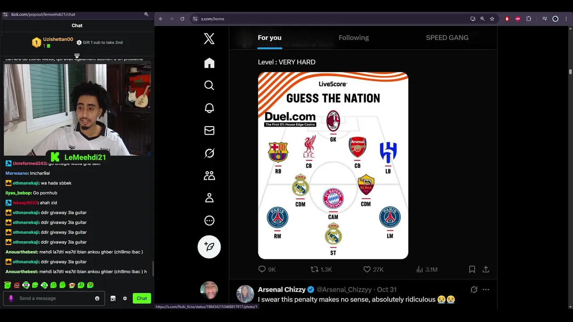Open Grok icon in X sidebar
This screenshot has height=322, width=573.
pos(209,153)
